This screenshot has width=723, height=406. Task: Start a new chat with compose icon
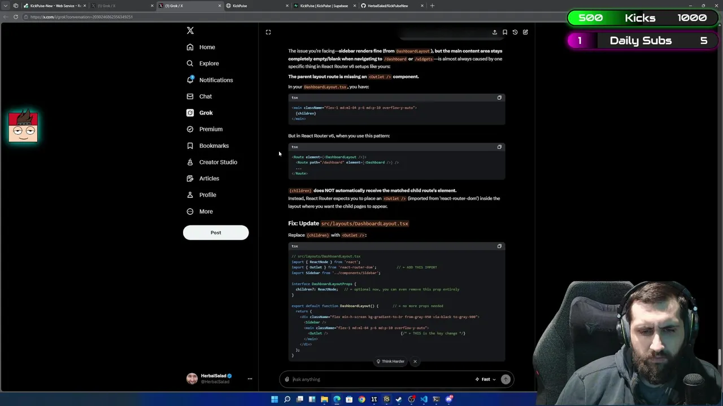pos(525,32)
